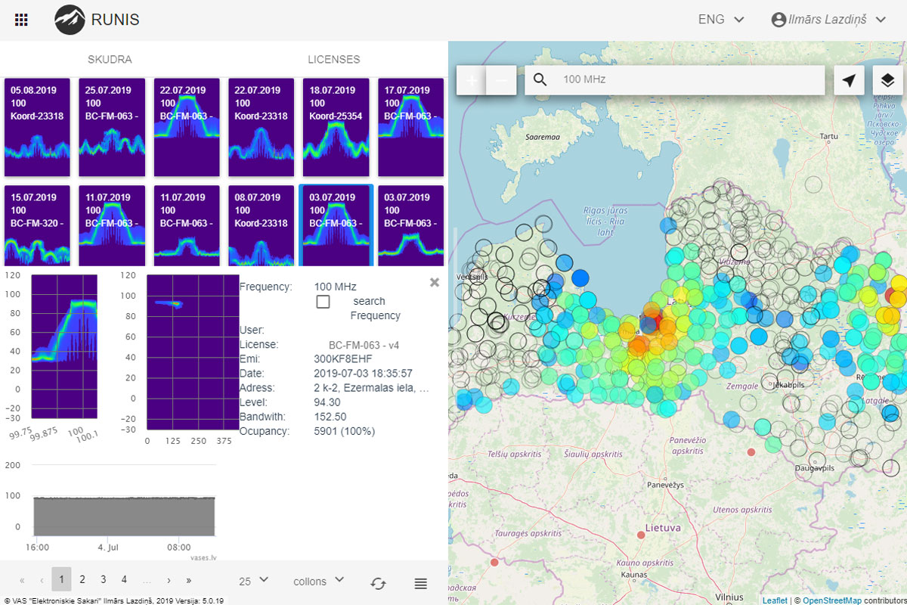Expand the 25 items per page dropdown
This screenshot has width=907, height=605.
(254, 581)
